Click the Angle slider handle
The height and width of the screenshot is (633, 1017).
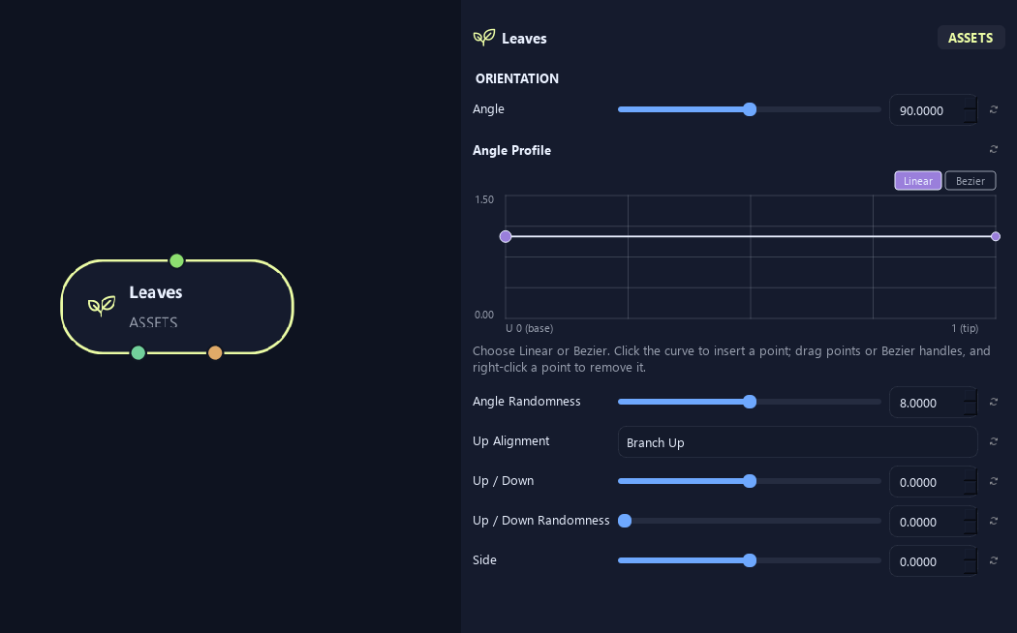[x=750, y=109]
